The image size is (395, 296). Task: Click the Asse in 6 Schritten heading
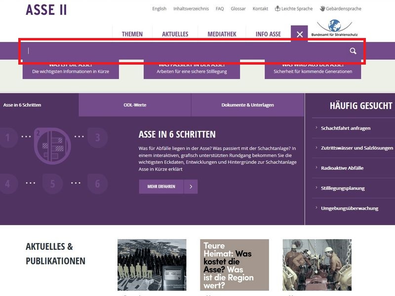[x=177, y=134]
